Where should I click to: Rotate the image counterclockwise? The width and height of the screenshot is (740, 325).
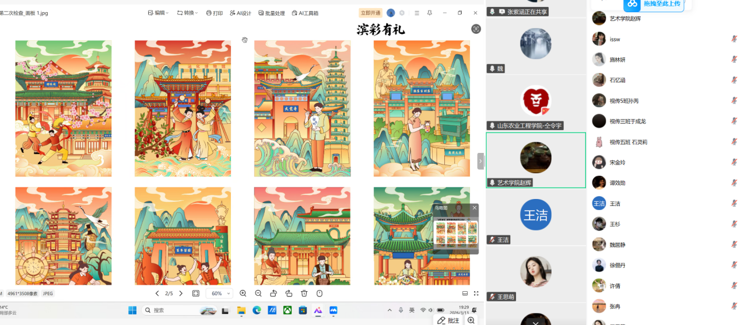(273, 293)
